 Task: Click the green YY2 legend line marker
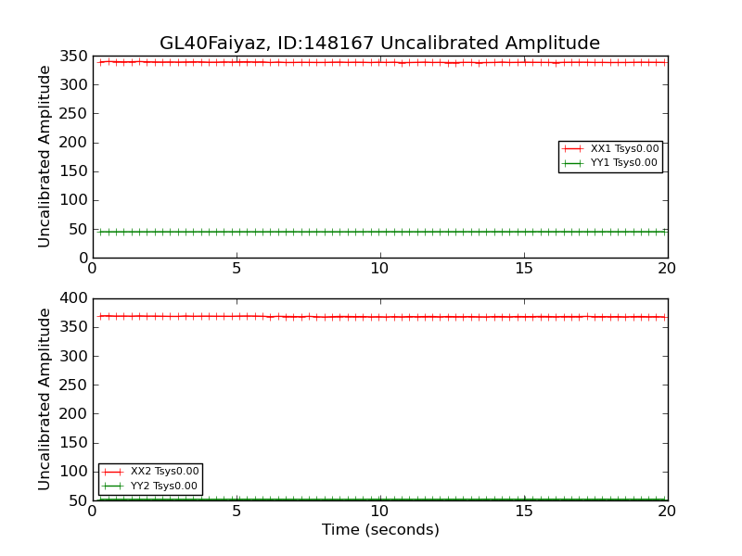(x=112, y=486)
